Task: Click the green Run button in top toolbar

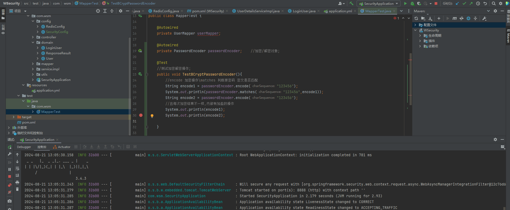Action: coord(405,3)
